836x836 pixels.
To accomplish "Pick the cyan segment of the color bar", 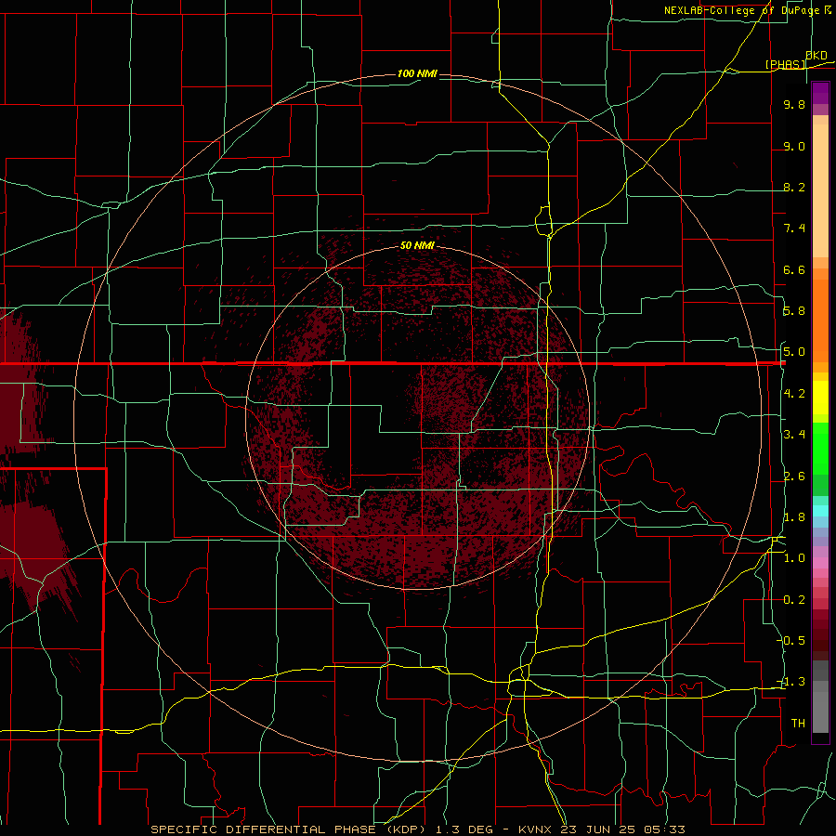I will click(820, 511).
